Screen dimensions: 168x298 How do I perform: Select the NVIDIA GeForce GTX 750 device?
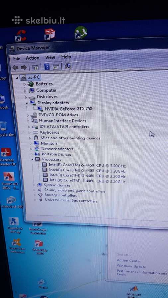point(68,109)
